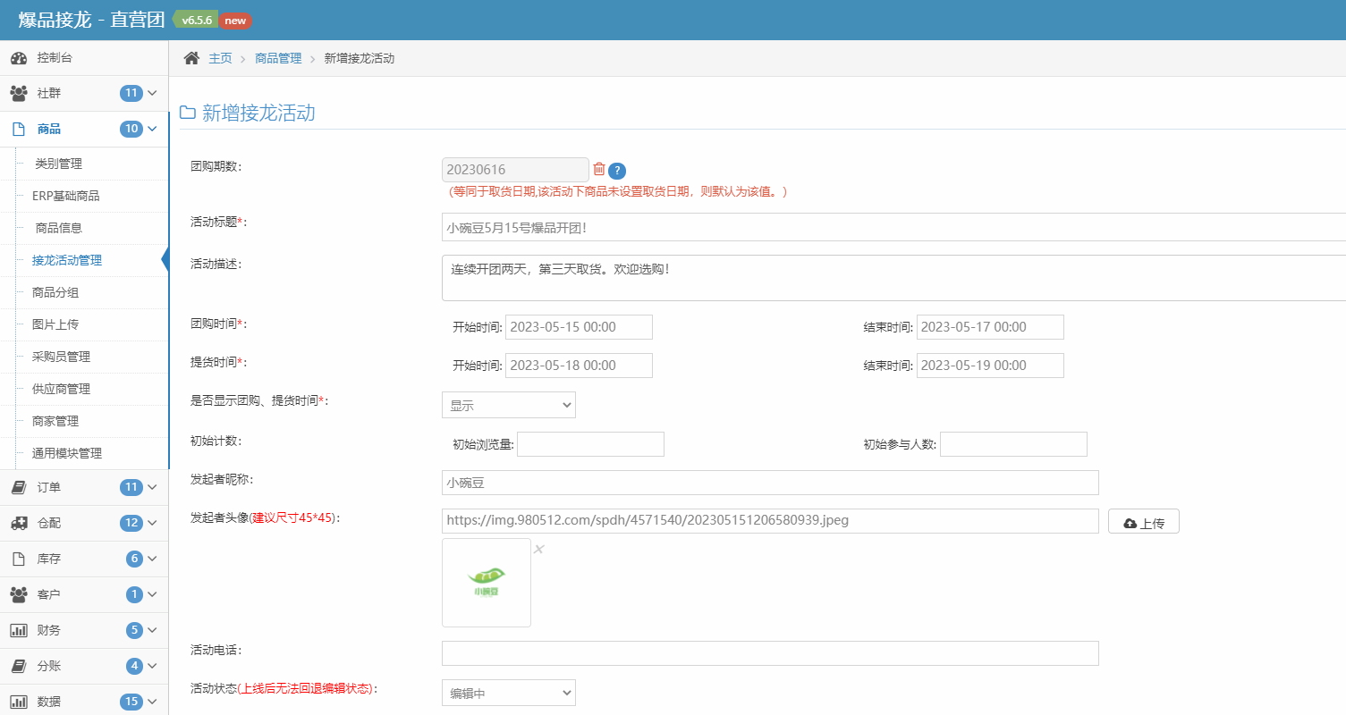Click 提货时间 start time field 2023-05-18
Screen dimensions: 1346x715
tap(580, 366)
